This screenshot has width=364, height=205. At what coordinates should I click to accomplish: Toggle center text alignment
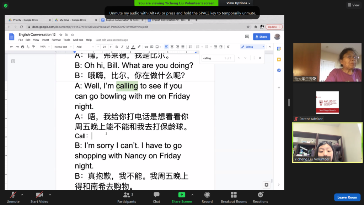pyautogui.click(x=172, y=47)
